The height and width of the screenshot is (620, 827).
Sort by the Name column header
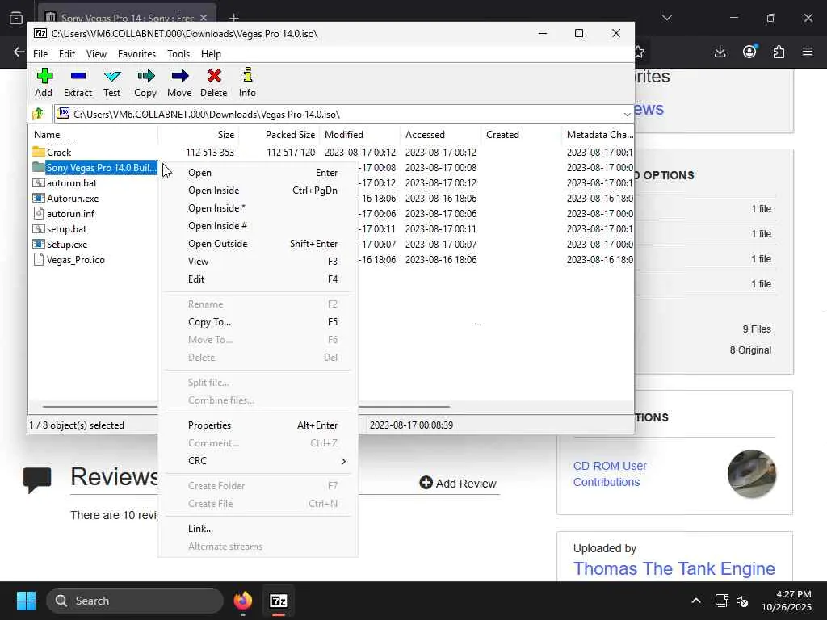94,135
